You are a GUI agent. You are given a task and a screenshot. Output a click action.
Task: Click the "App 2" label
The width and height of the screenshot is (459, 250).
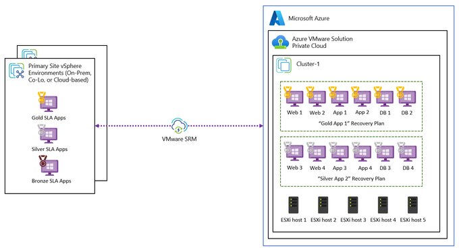tap(362, 113)
